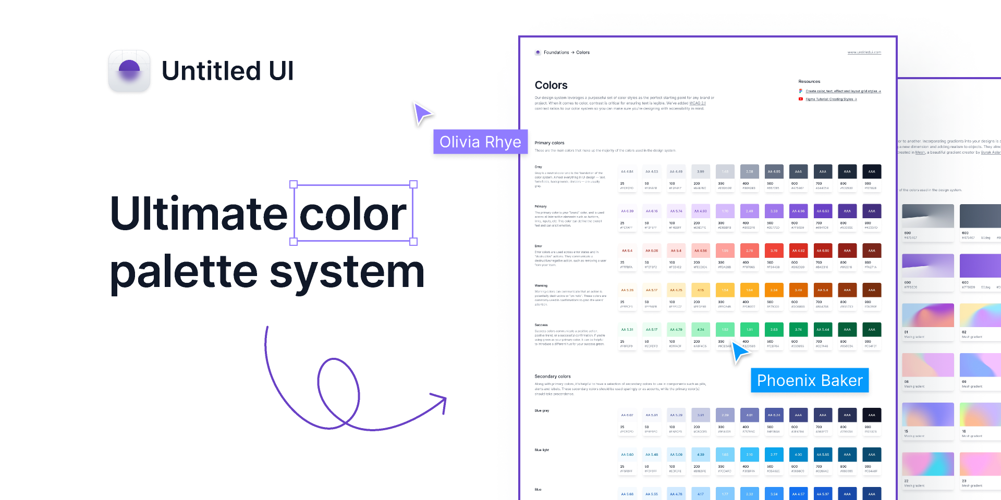This screenshot has height=500, width=1001.
Task: Open Figma Tutorial: Creating Styles link
Action: click(831, 99)
